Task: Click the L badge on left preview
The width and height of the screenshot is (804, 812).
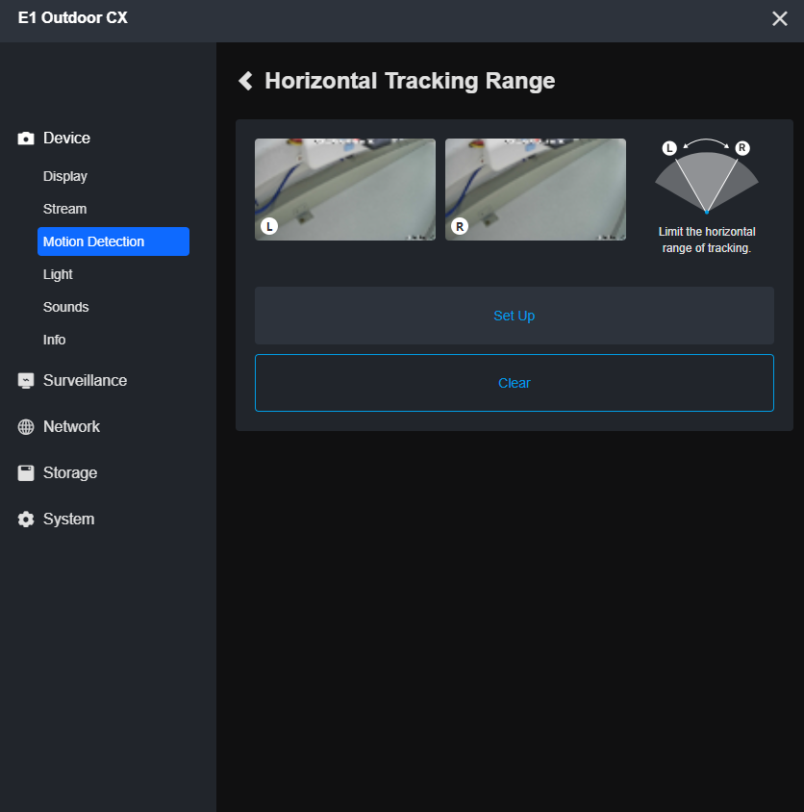Action: coord(269,226)
